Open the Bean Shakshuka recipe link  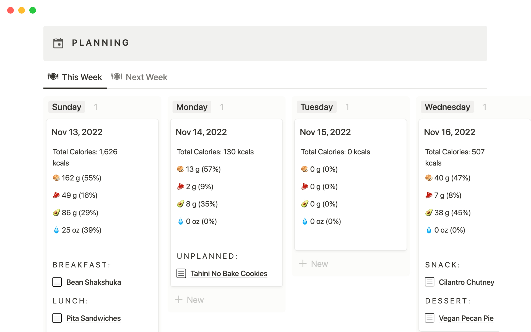pos(93,282)
